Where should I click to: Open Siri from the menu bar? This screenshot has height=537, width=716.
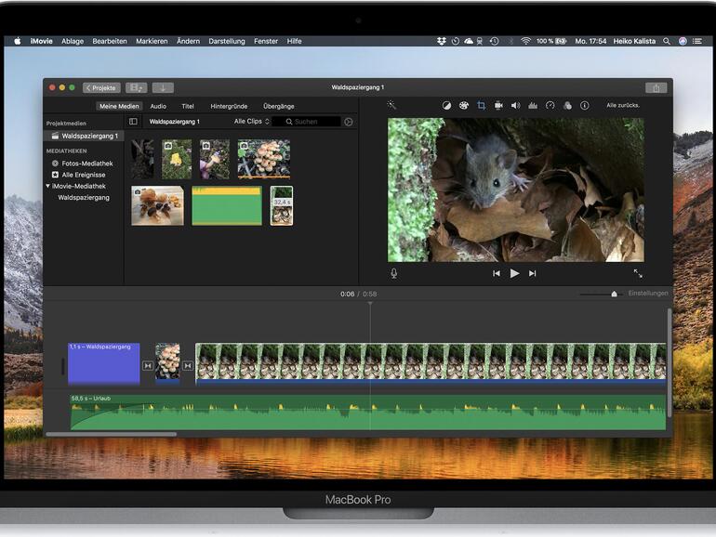pos(683,41)
